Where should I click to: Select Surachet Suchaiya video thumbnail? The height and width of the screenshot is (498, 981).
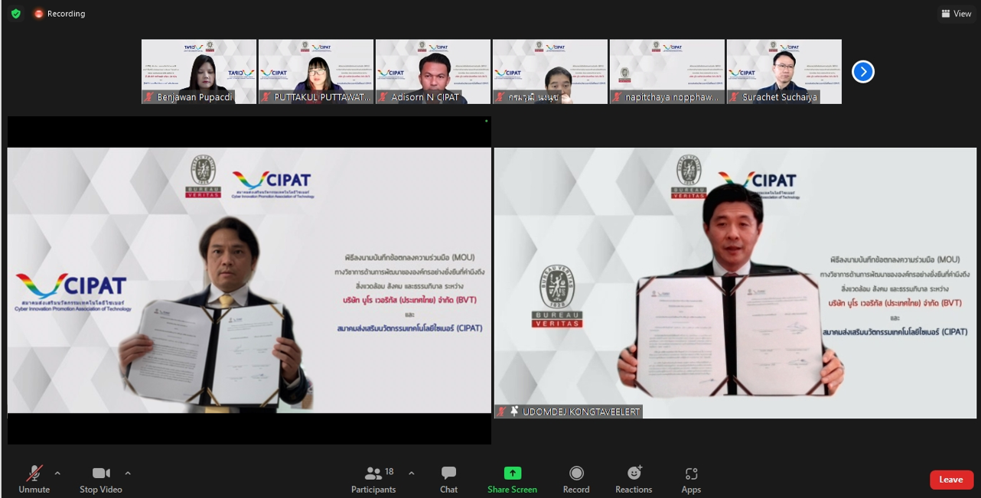(x=784, y=72)
